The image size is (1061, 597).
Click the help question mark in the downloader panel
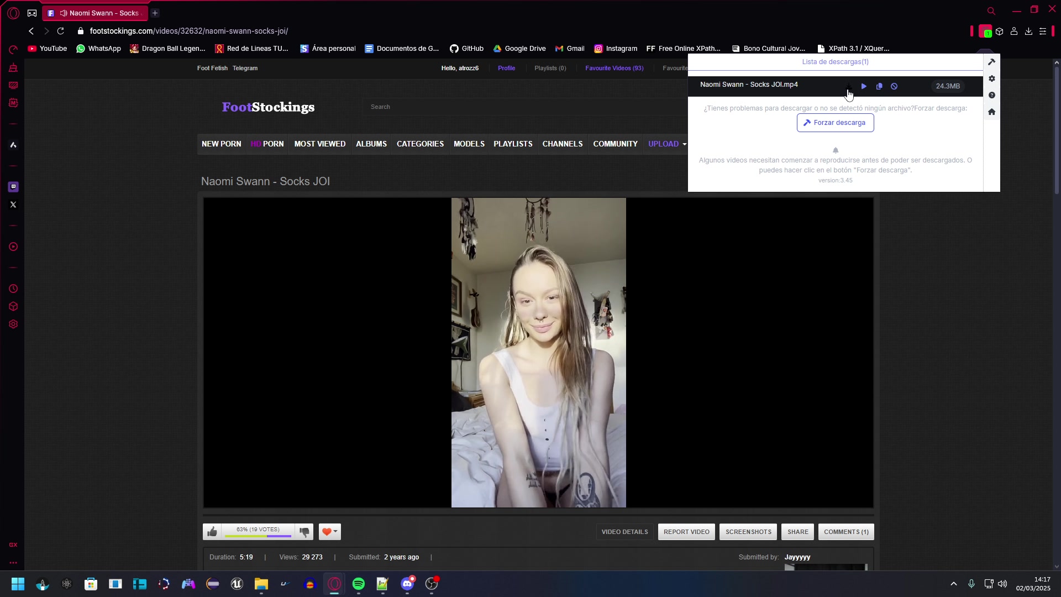coord(992,95)
